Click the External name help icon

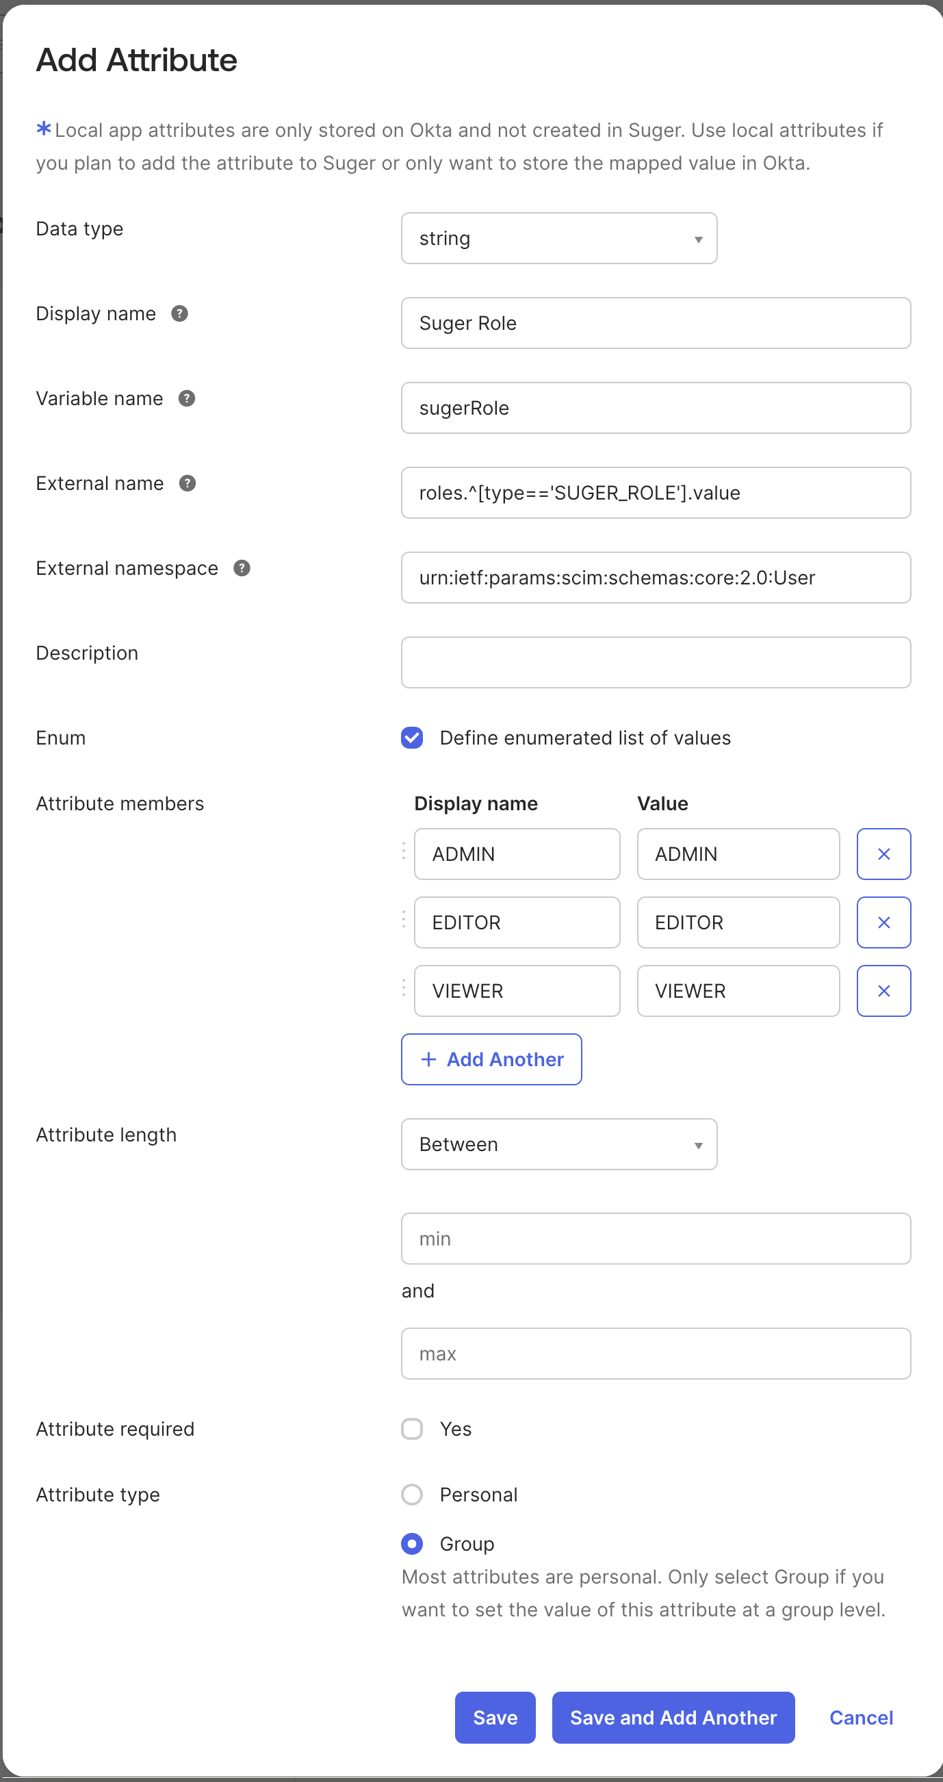[188, 484]
